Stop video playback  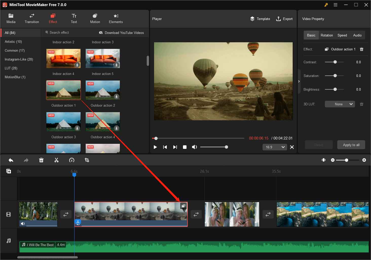185,147
